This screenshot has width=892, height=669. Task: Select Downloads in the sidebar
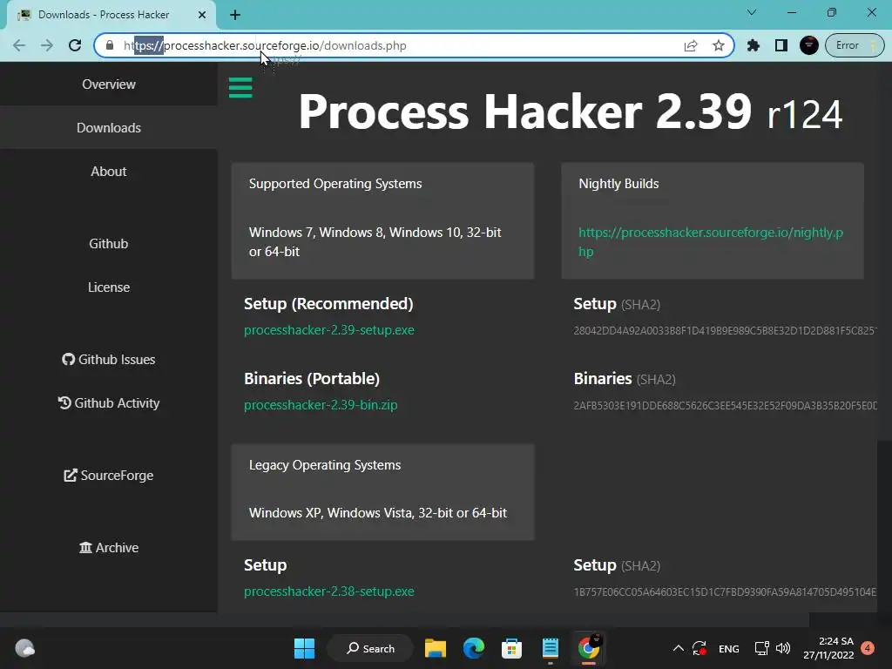tap(109, 128)
